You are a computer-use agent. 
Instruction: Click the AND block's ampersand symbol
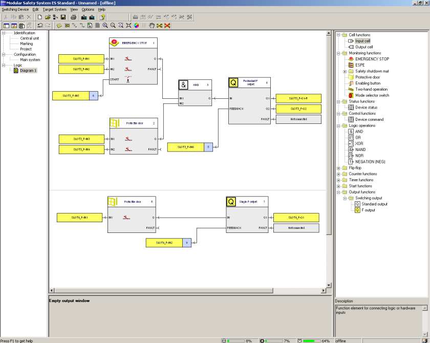coord(183,84)
